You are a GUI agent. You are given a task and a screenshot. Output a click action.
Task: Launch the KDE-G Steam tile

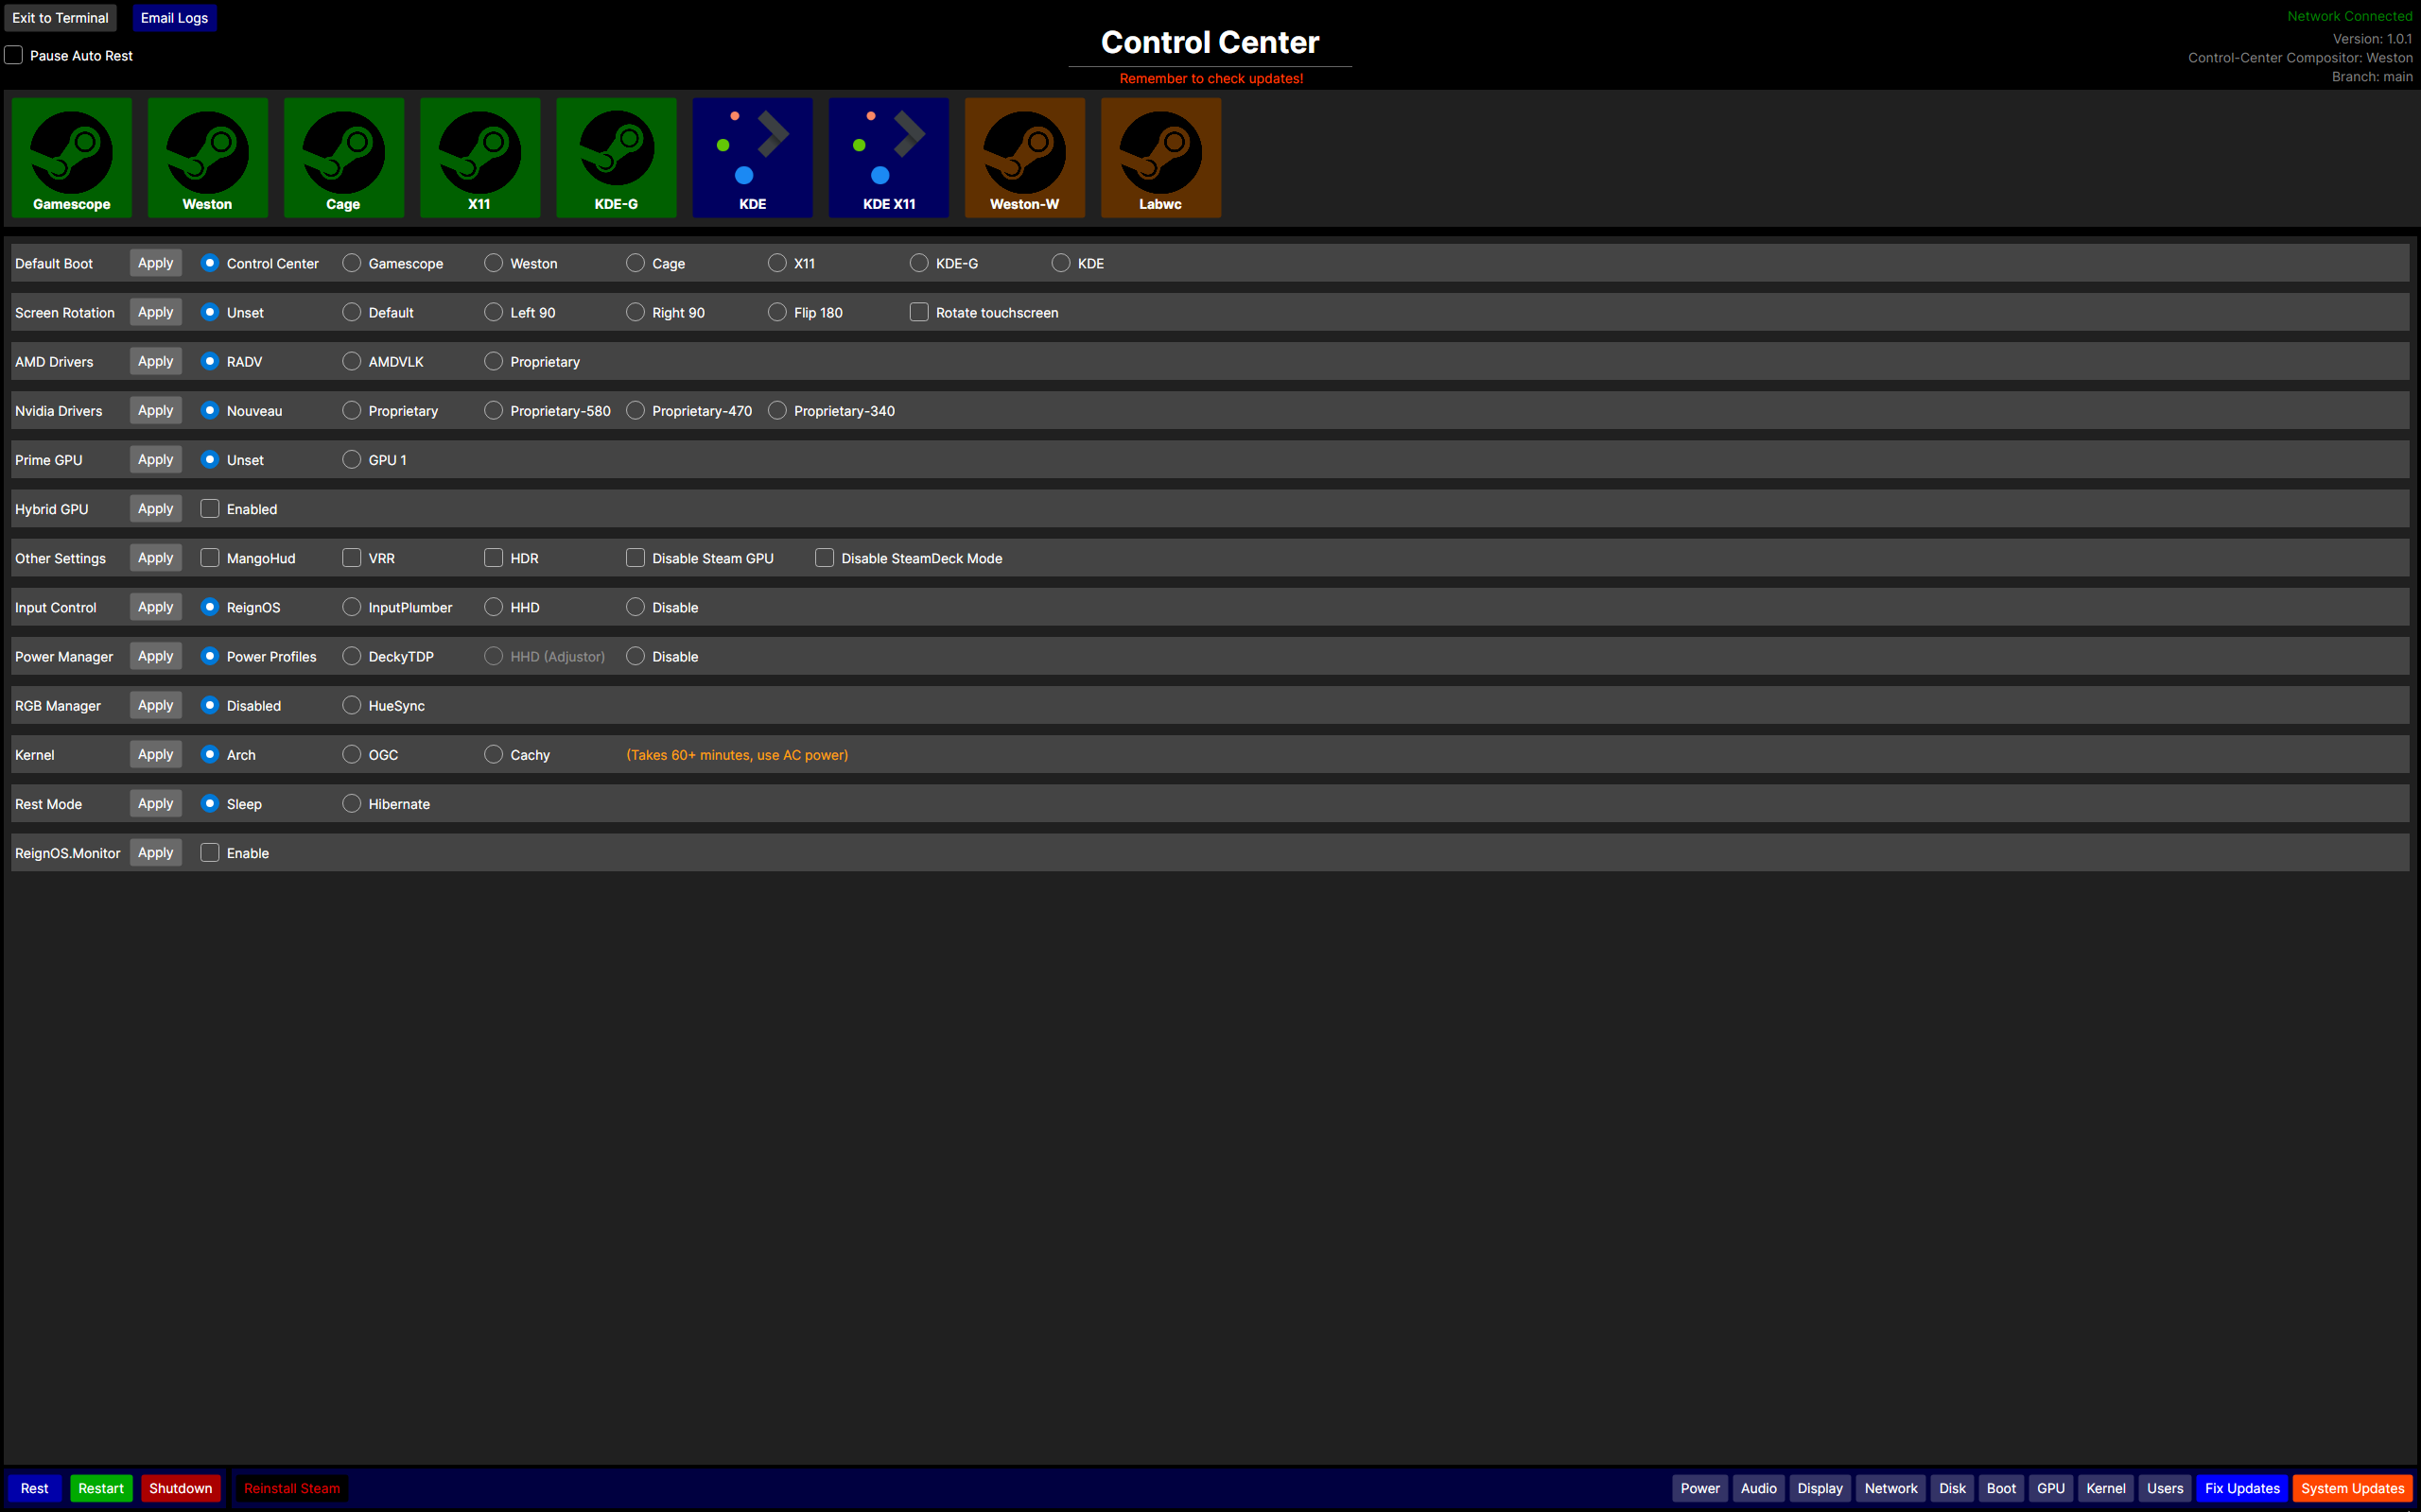[x=617, y=158]
